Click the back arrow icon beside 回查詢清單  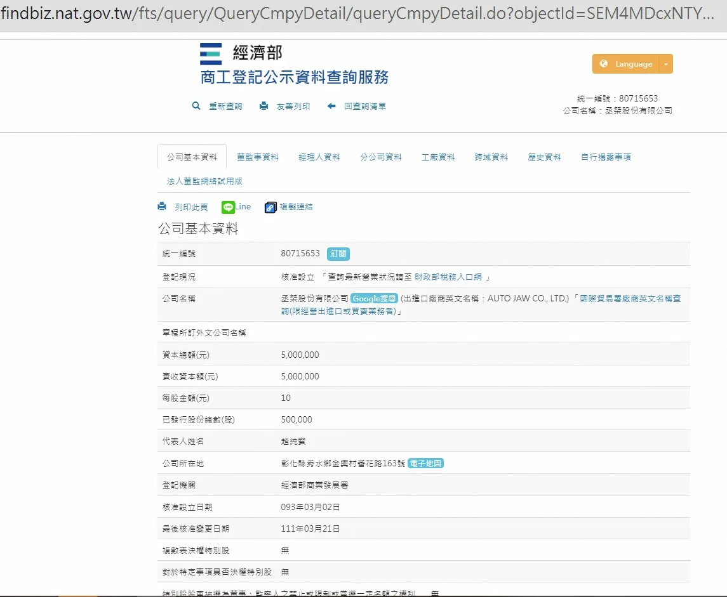(x=331, y=106)
